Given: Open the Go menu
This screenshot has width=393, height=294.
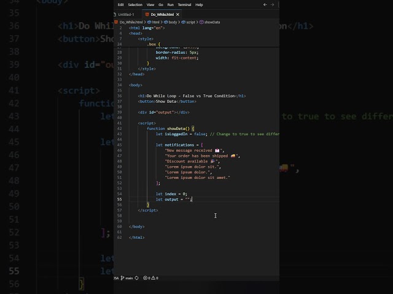Looking at the screenshot, I should tap(161, 5).
